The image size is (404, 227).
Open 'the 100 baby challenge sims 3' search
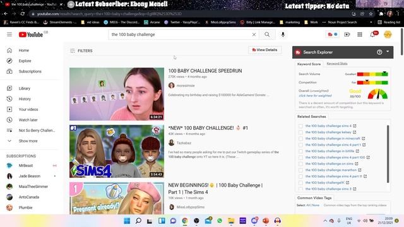(x=328, y=189)
